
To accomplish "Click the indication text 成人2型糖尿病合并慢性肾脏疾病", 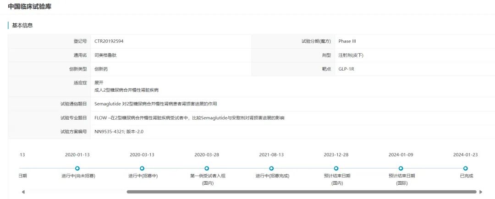I will pyautogui.click(x=126, y=90).
